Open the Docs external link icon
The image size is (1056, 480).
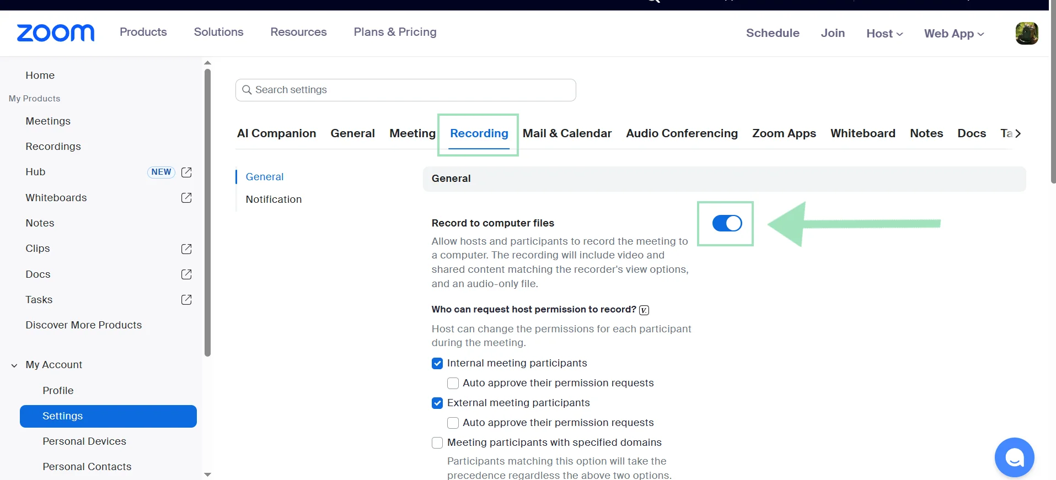coord(186,274)
